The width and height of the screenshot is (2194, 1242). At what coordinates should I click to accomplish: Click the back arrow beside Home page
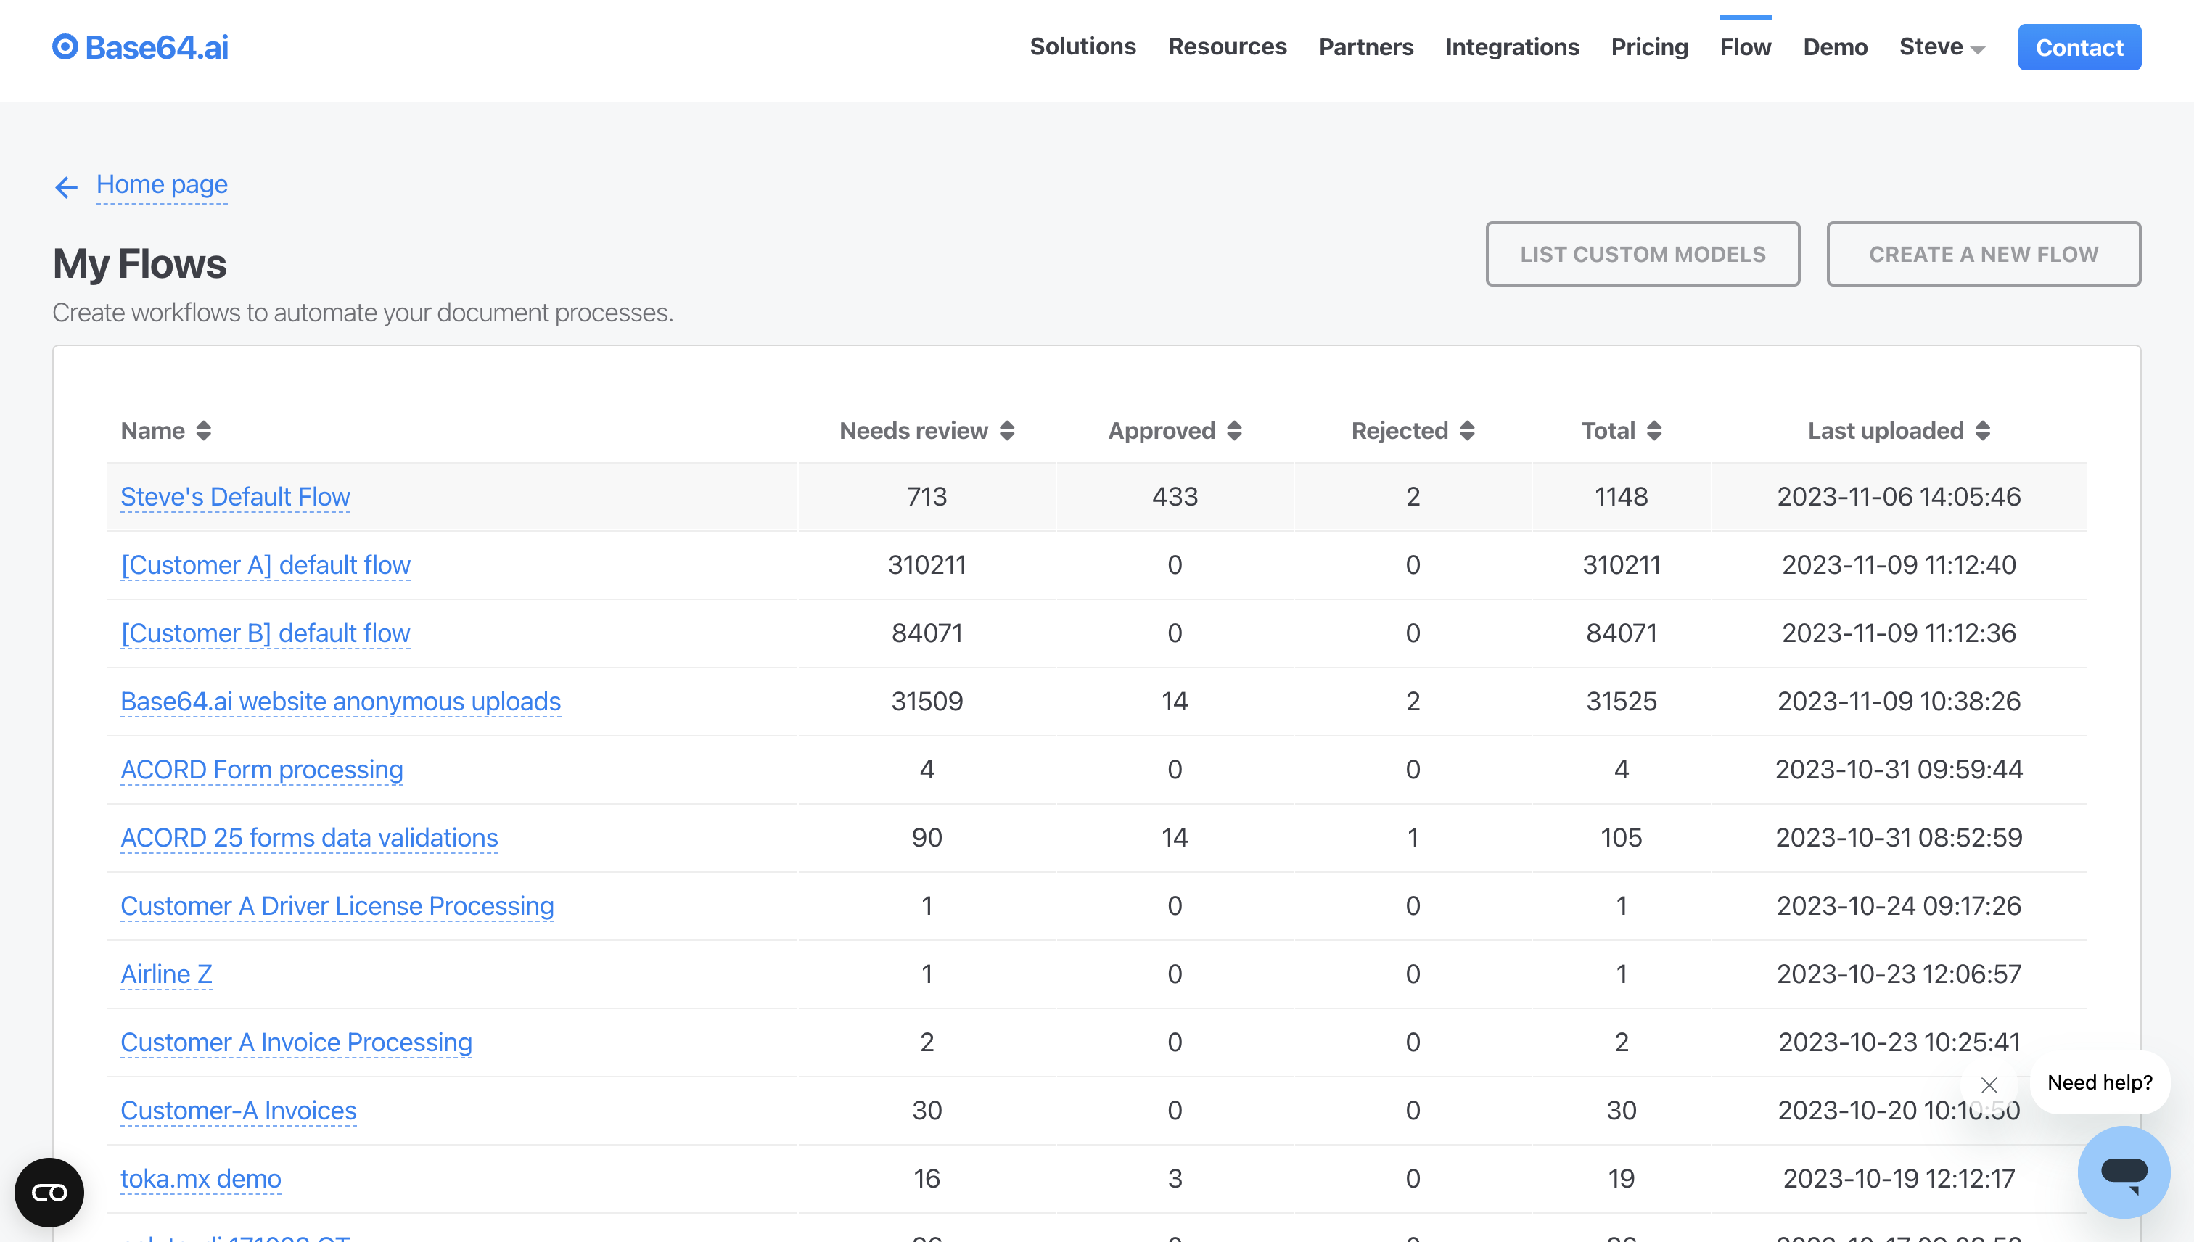67,187
